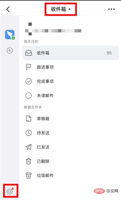Viewport: 121px width, 200px height.
Task: Collapse the 收件箱 title dropdown
Action: click(61, 9)
